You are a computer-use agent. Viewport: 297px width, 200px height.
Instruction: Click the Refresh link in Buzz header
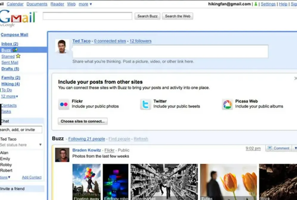click(141, 139)
